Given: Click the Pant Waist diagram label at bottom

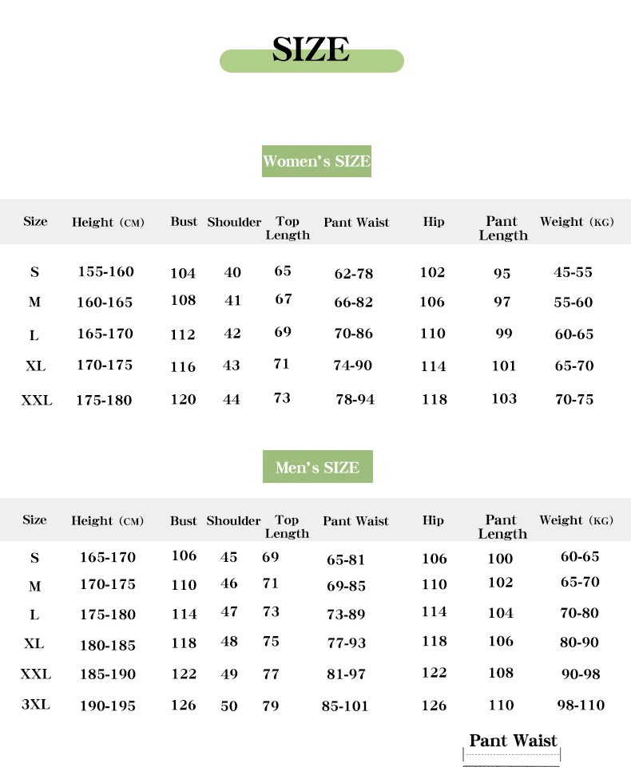Looking at the screenshot, I should click(513, 741).
